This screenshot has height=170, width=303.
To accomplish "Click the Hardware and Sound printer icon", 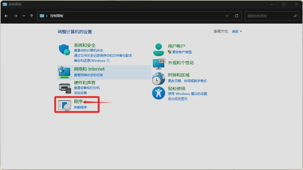I will pos(65,88).
